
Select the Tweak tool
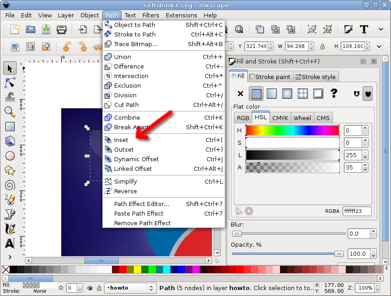(x=10, y=97)
